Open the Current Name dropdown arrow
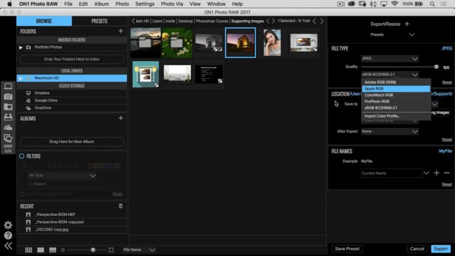 pyautogui.click(x=426, y=173)
